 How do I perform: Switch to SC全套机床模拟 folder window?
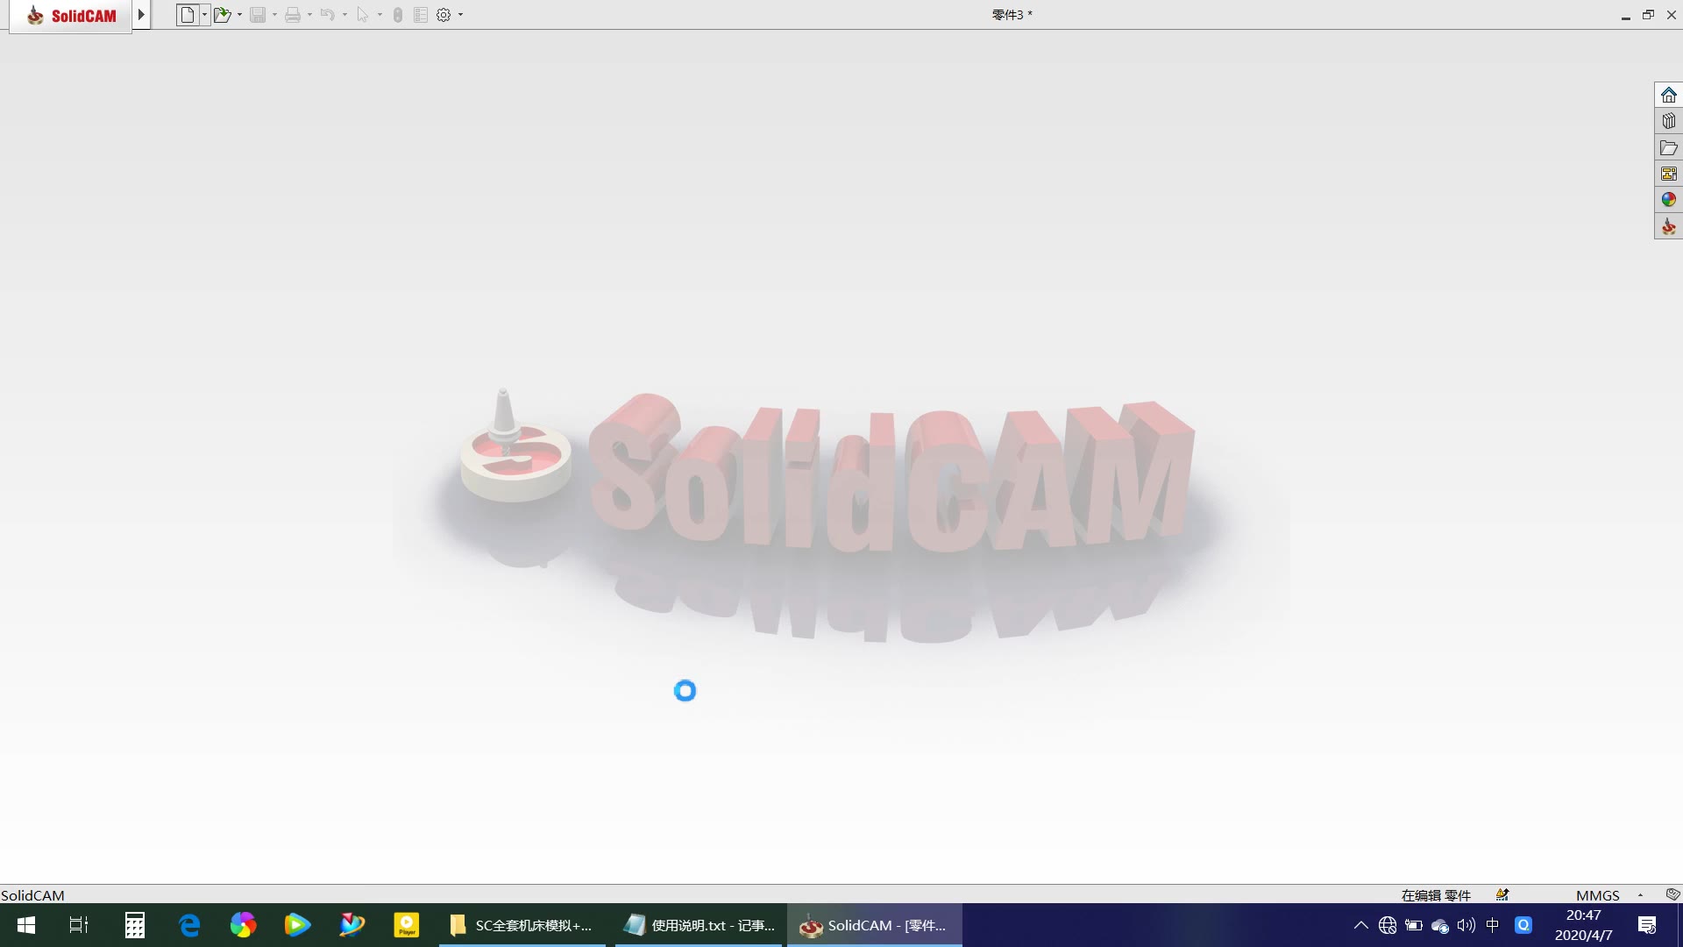tap(522, 925)
